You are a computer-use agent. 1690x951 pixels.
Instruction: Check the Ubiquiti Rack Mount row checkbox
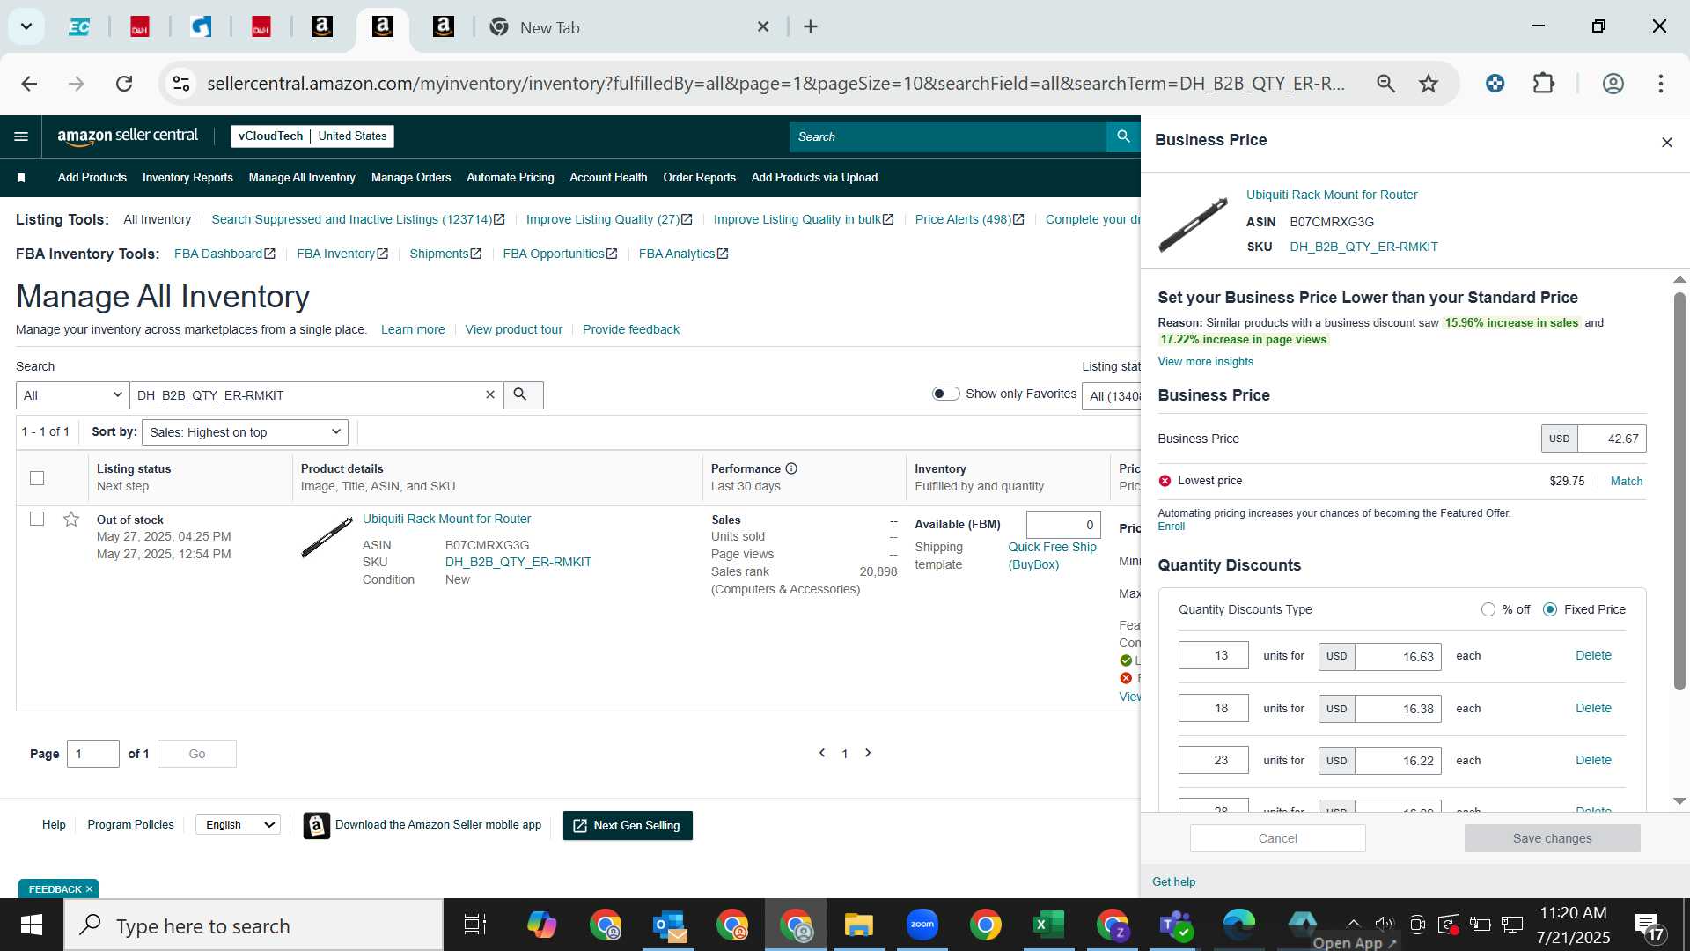[37, 519]
